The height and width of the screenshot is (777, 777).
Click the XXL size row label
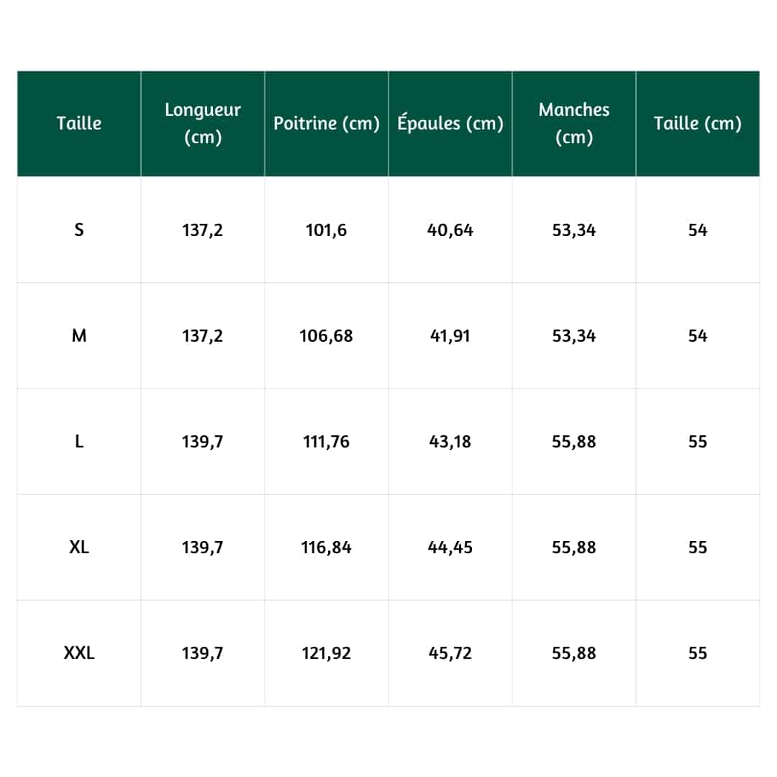(79, 653)
